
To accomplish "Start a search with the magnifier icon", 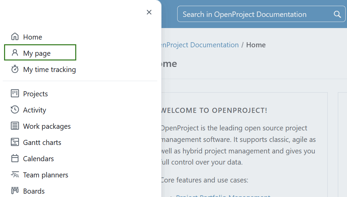I will coord(337,14).
